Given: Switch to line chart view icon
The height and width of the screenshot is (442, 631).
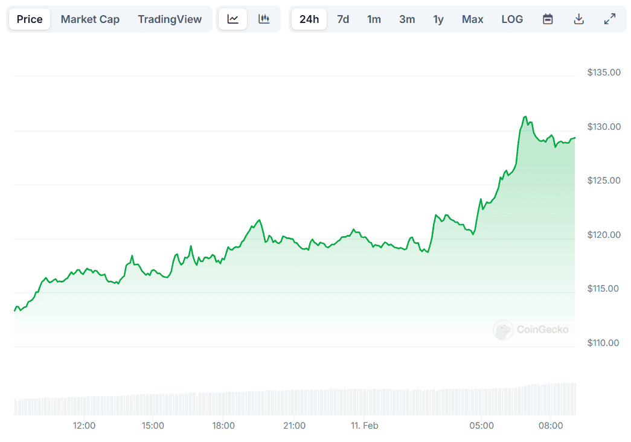Looking at the screenshot, I should click(x=233, y=19).
